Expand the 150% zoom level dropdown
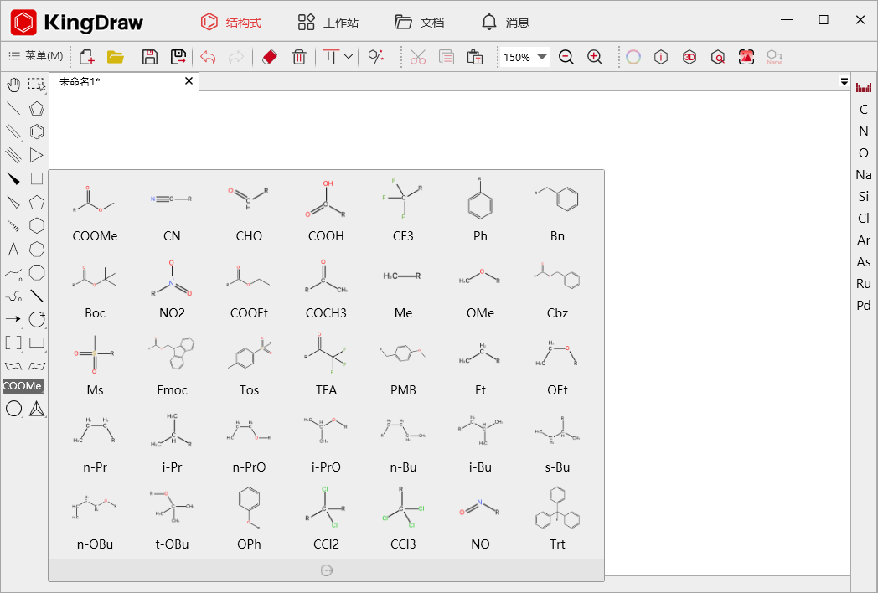878x593 pixels. point(542,57)
